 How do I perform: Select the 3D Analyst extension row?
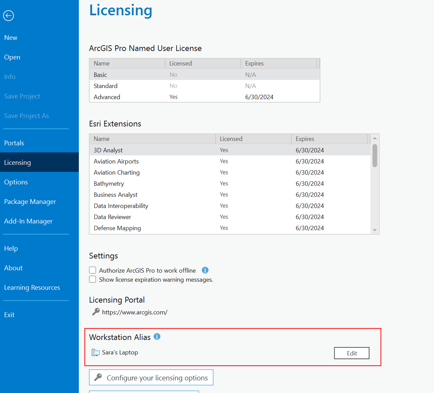230,150
